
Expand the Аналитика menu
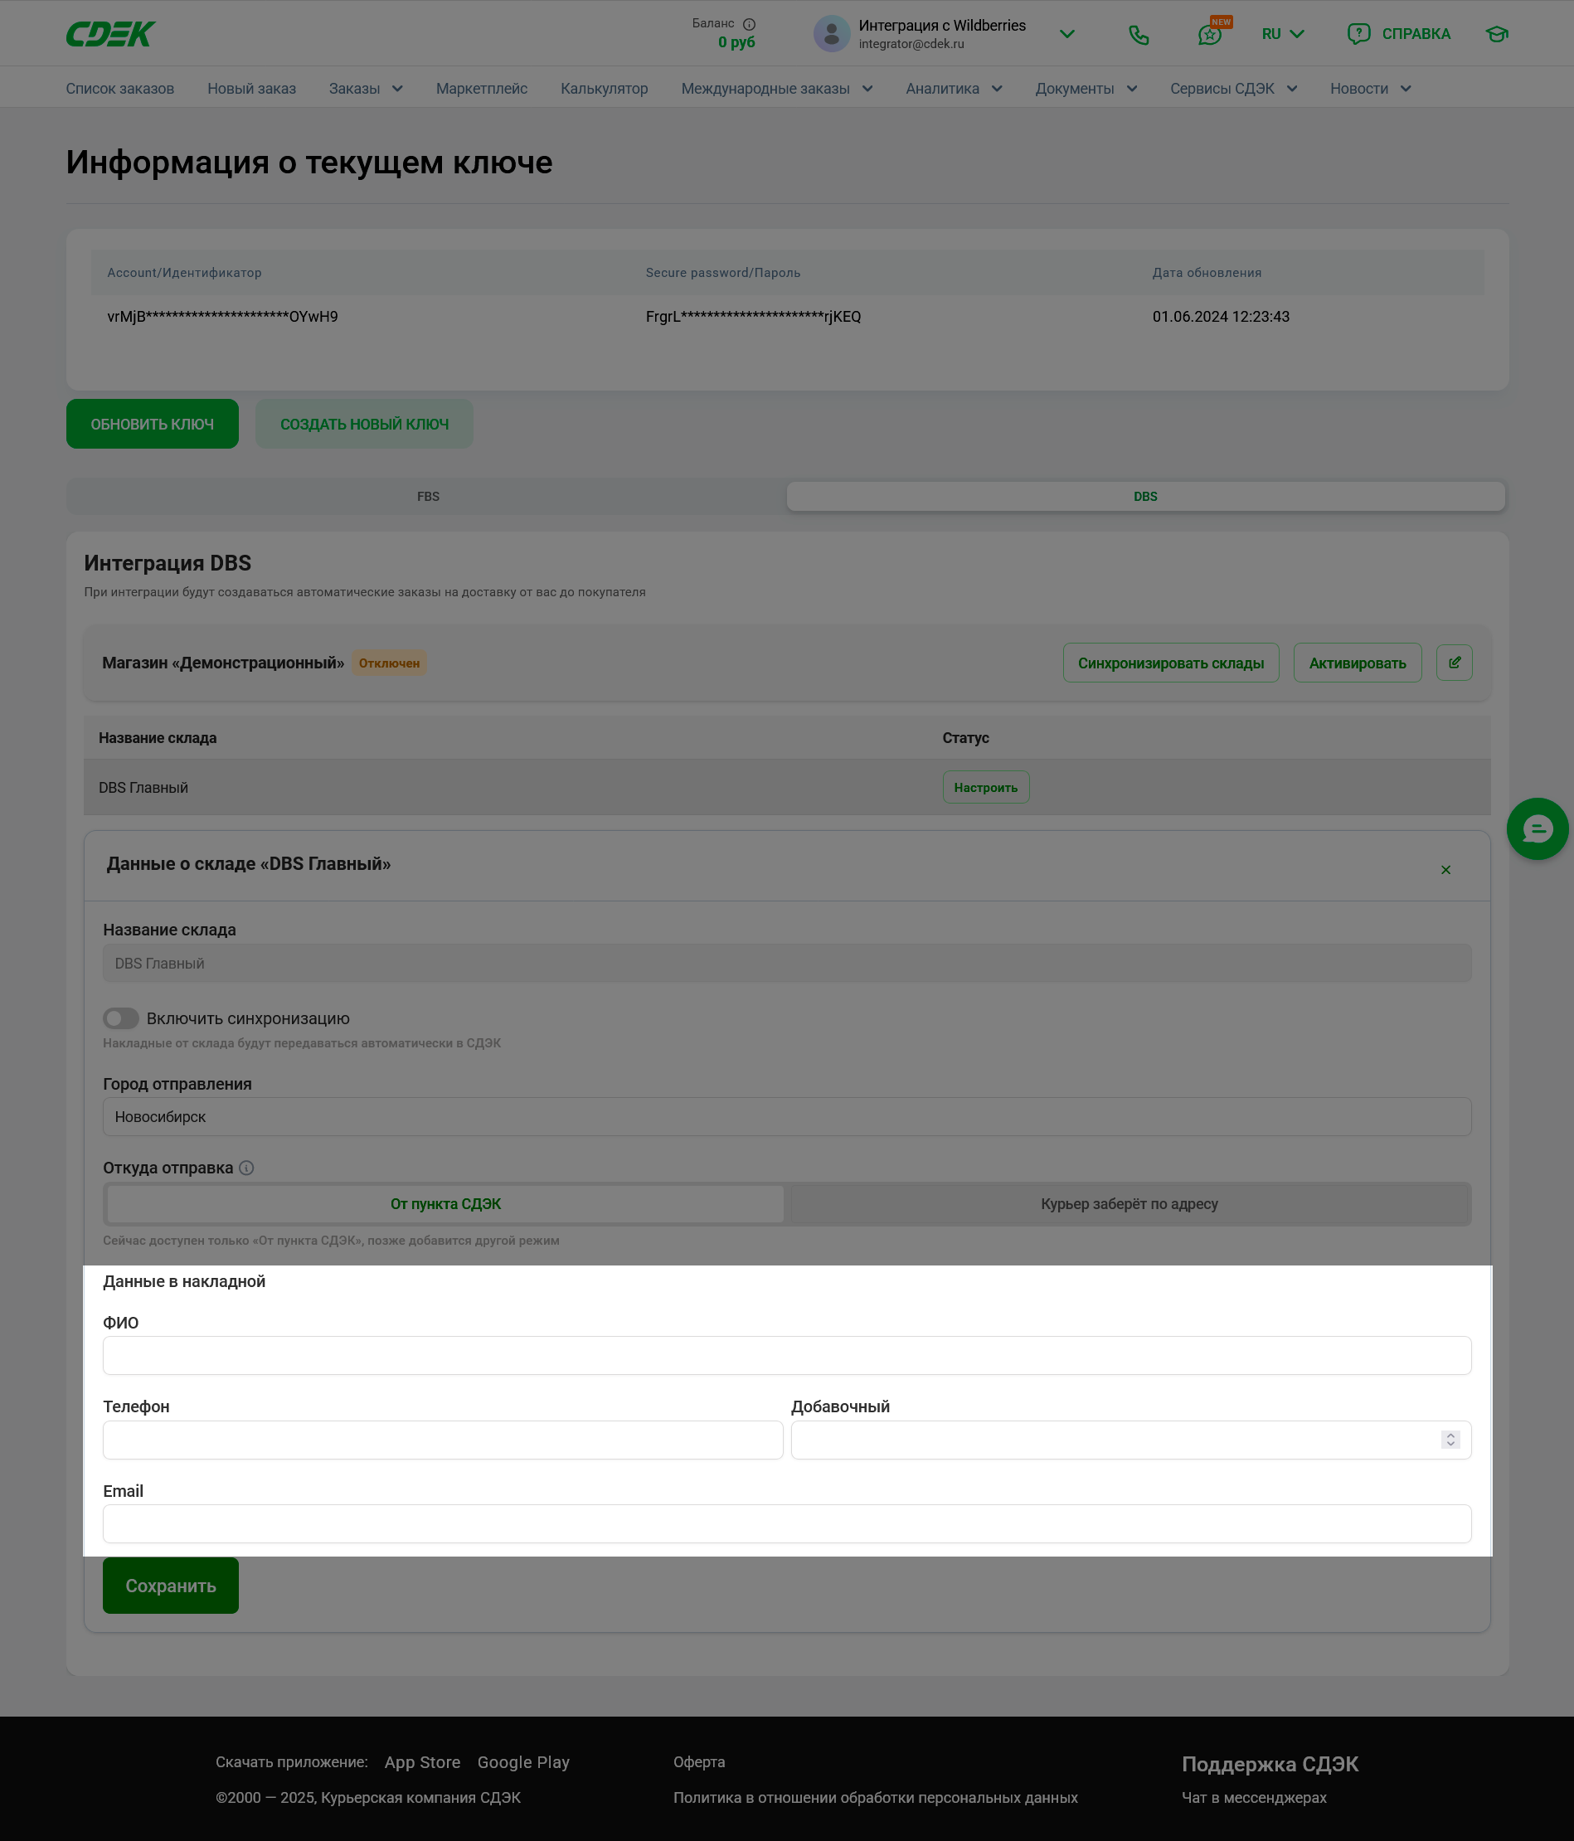954,89
